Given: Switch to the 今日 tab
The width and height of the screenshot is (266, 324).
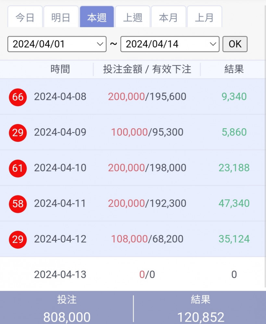Looking at the screenshot, I should tap(25, 17).
